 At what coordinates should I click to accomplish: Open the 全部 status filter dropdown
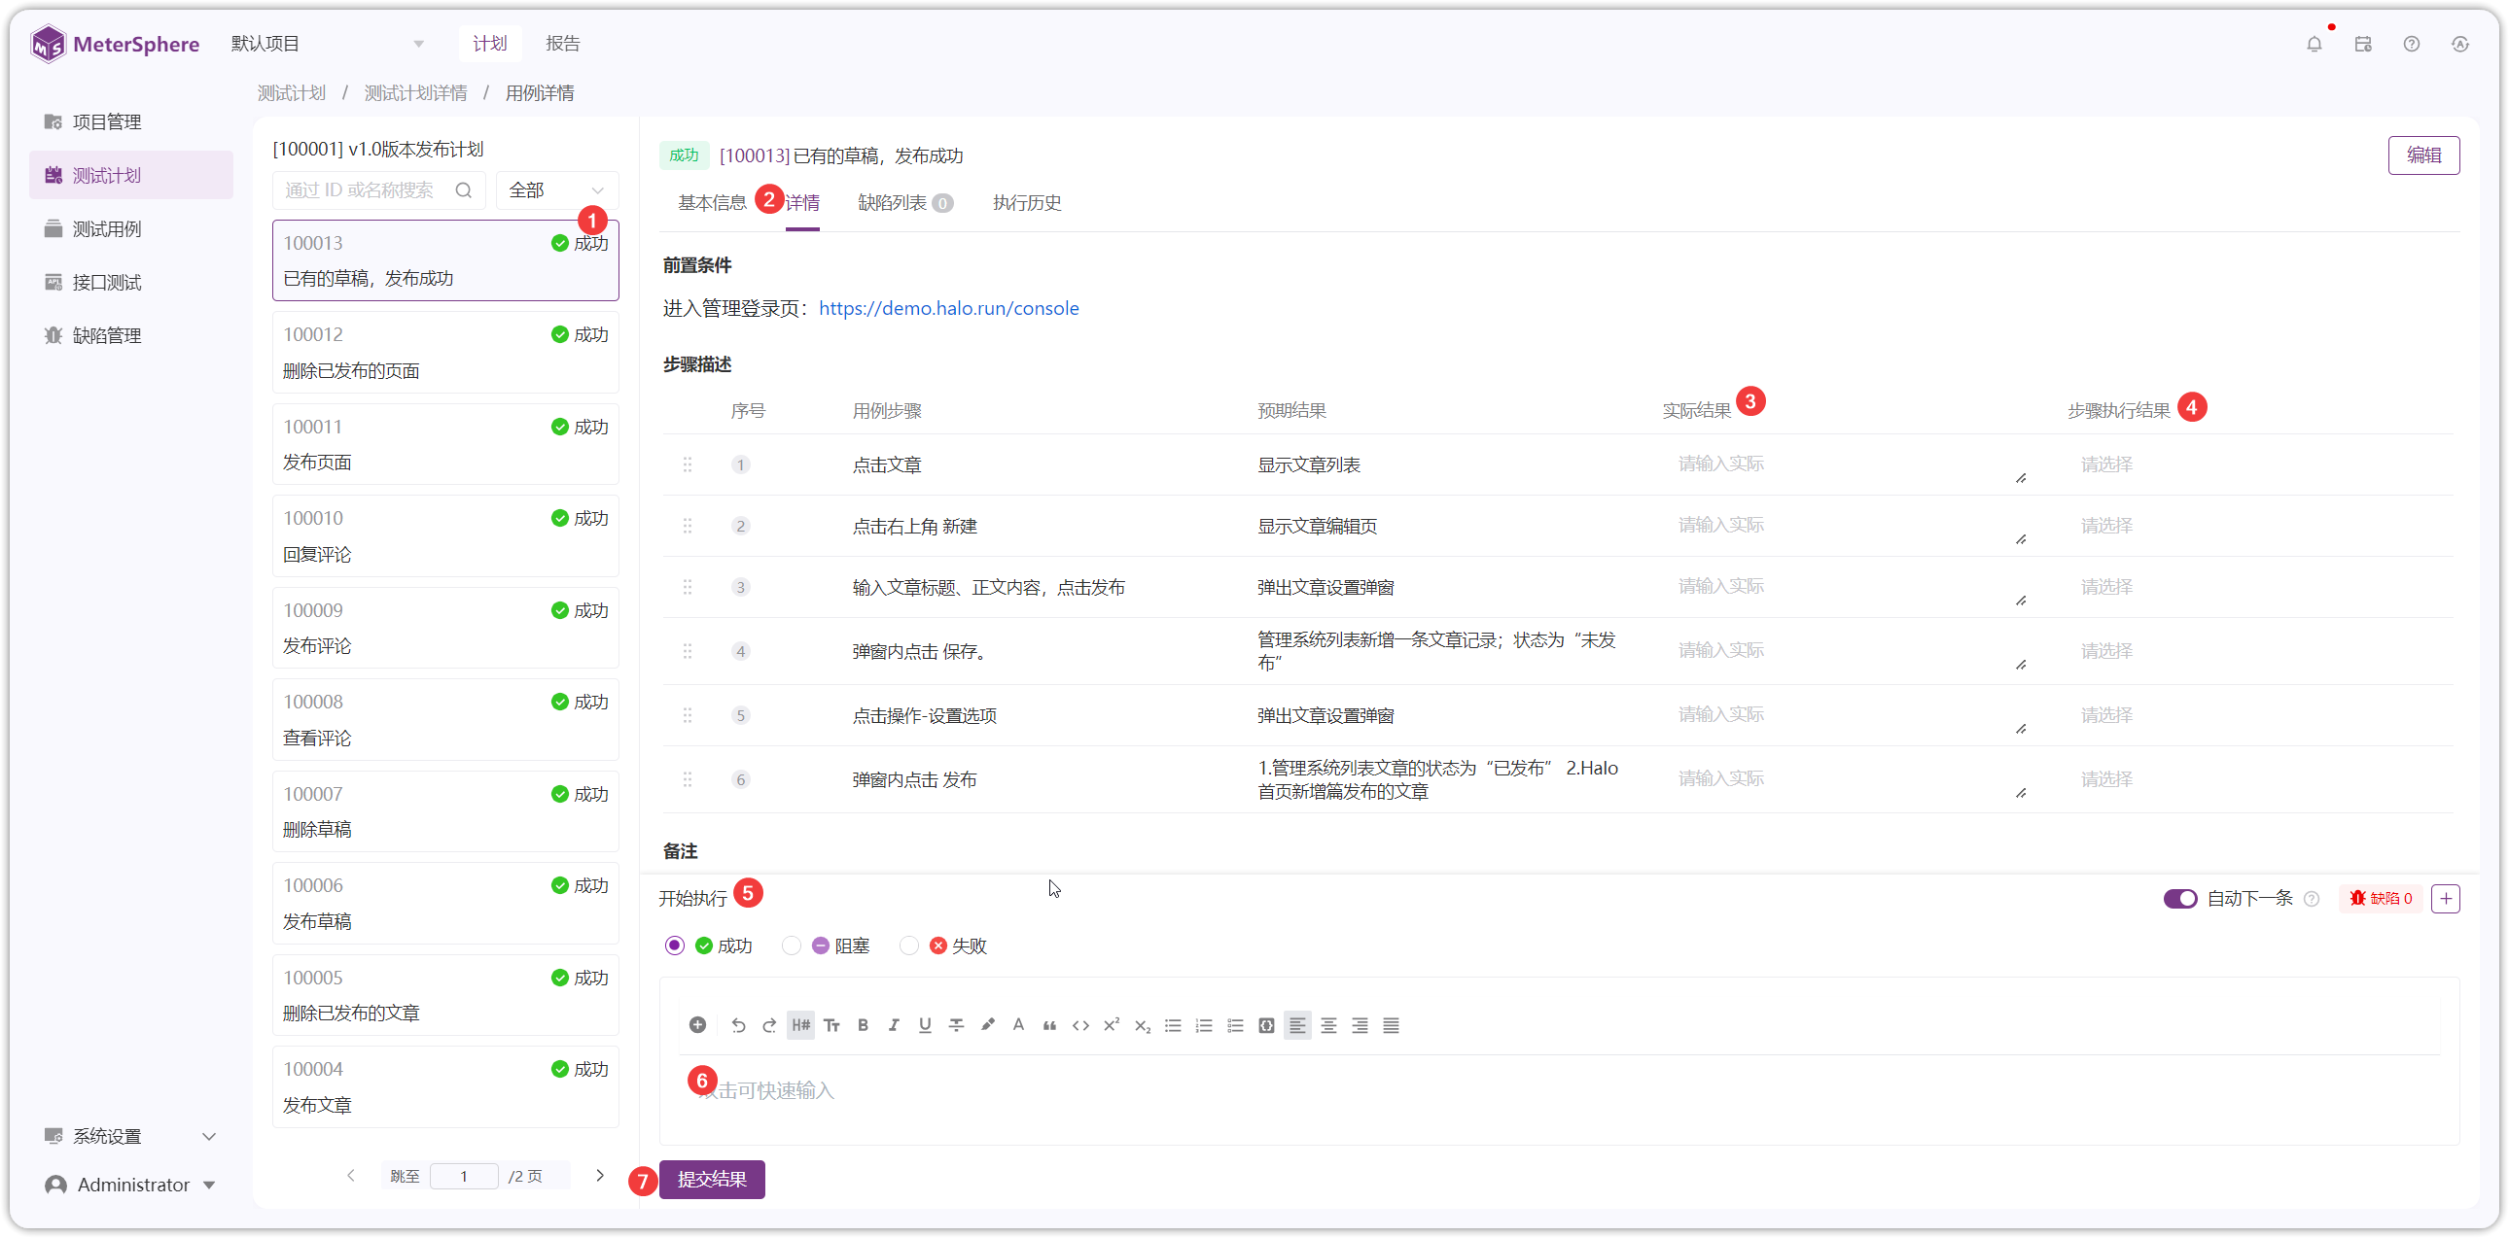[557, 189]
